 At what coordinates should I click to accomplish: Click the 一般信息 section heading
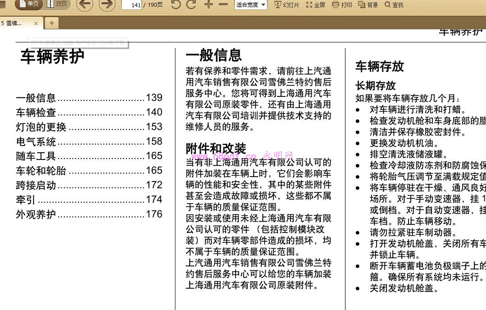[x=213, y=55]
